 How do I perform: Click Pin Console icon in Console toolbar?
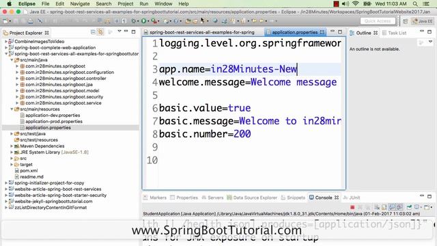(409, 207)
